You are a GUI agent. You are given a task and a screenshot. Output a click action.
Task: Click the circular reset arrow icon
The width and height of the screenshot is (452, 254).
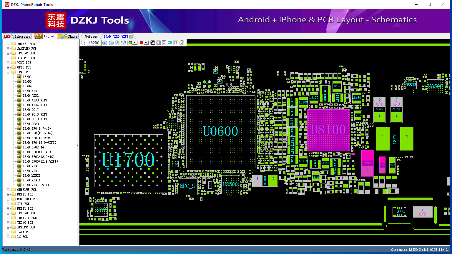click(x=182, y=43)
